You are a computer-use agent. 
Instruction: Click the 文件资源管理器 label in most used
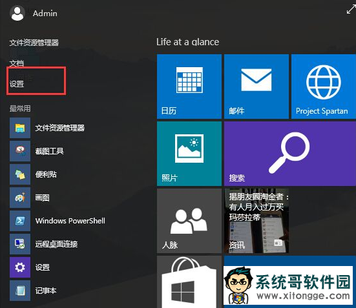pos(60,128)
